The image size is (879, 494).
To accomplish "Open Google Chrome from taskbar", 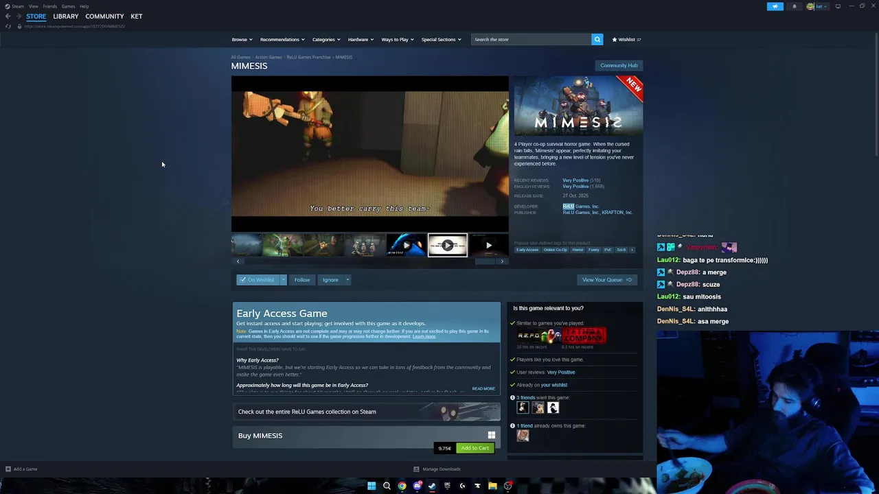I will tap(402, 486).
